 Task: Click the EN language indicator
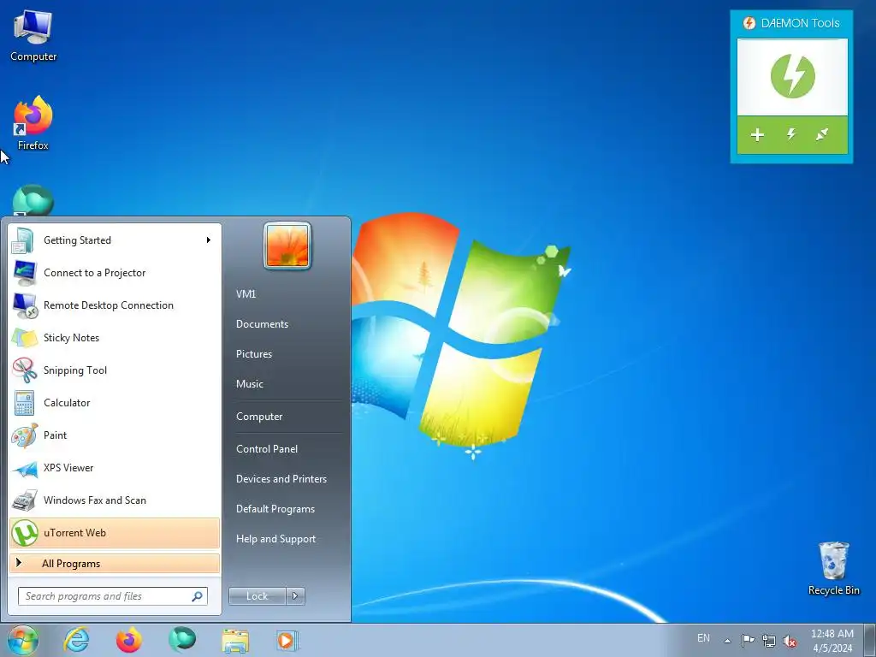703,638
